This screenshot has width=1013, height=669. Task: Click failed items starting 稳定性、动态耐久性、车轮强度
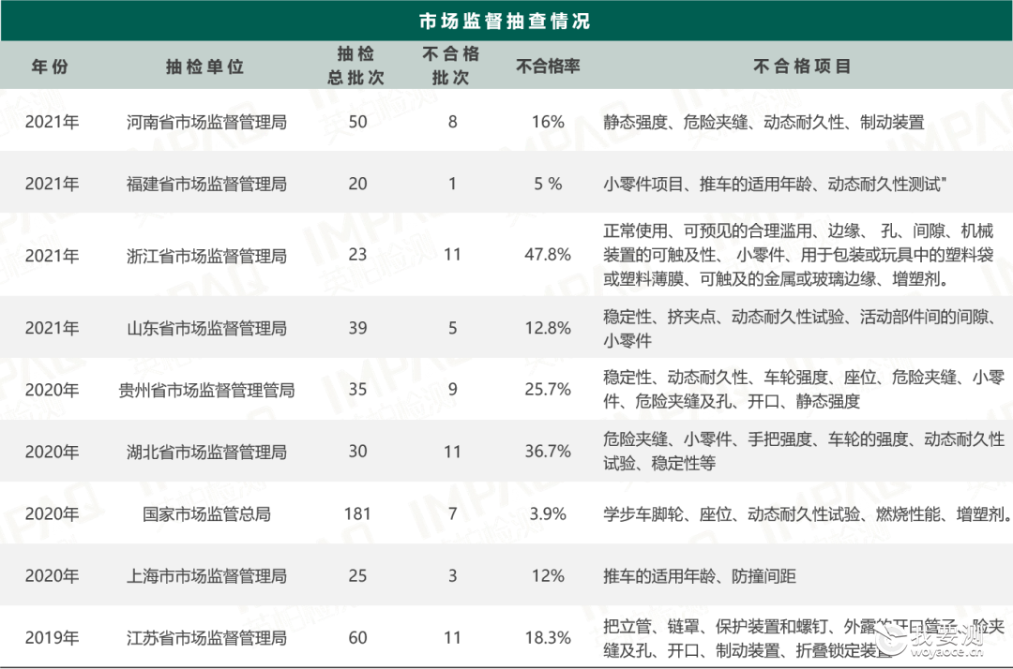point(804,389)
